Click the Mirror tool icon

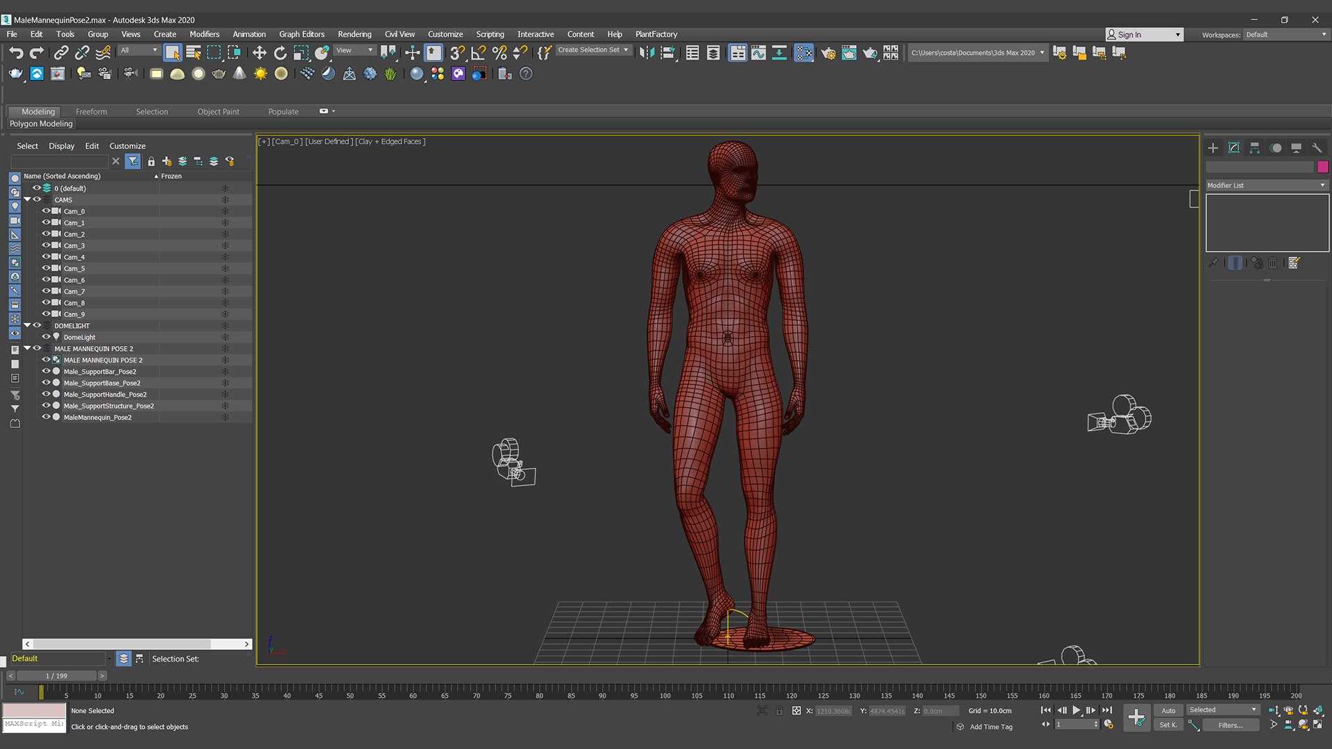[647, 53]
